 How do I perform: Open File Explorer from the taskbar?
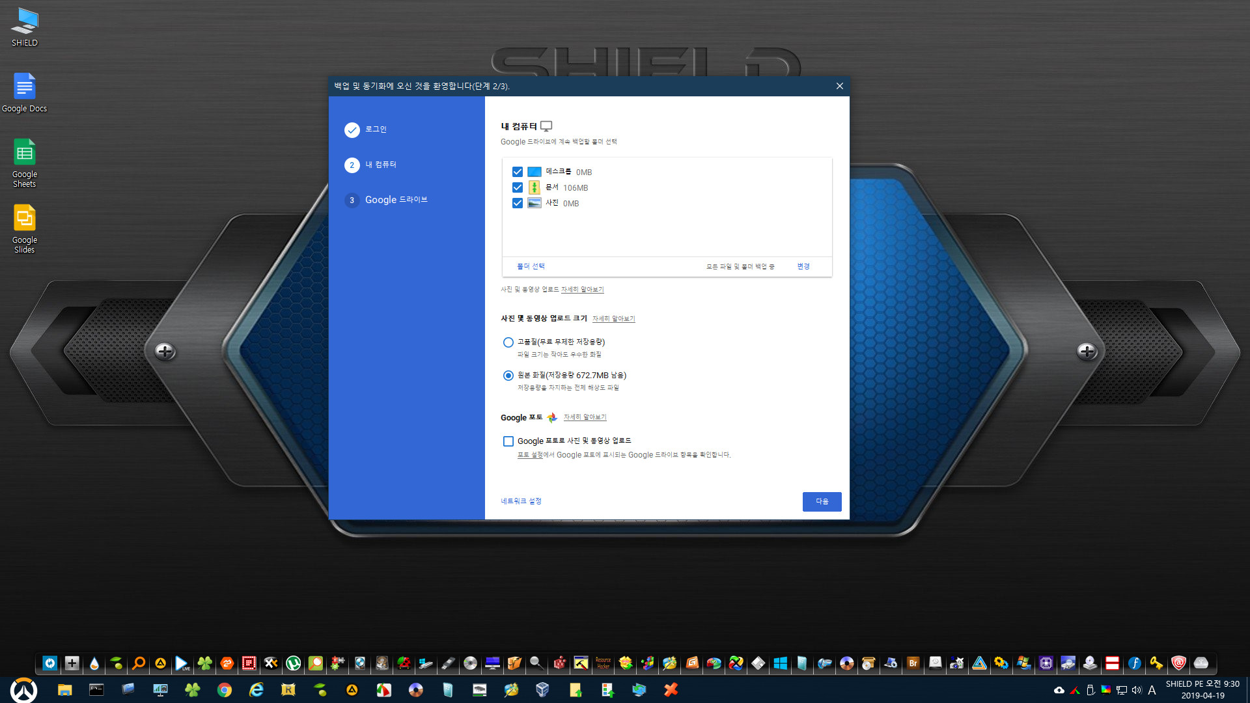[x=64, y=690]
